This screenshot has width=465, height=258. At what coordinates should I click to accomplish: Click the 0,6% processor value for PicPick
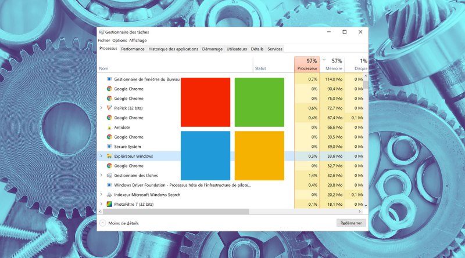coord(313,108)
